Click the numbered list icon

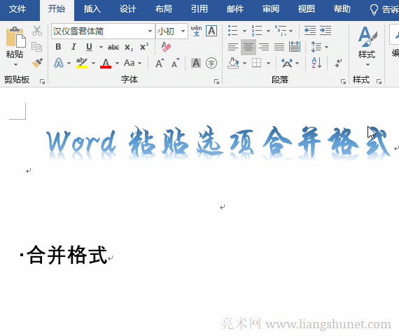pos(256,31)
